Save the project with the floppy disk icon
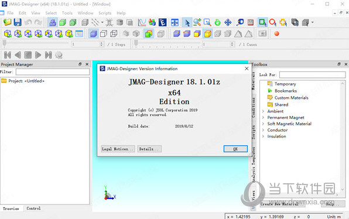This screenshot has width=349, height=219. click(18, 22)
